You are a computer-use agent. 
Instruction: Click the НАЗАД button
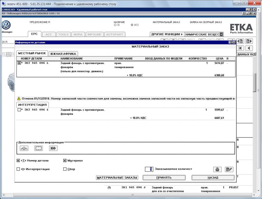(x=213, y=177)
